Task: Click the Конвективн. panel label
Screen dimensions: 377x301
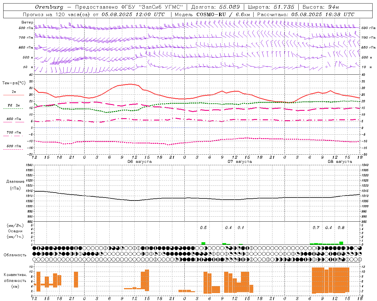Action: coord(15,275)
